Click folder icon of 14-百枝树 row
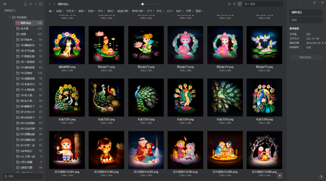The width and height of the screenshot is (326, 181). (x=18, y=73)
